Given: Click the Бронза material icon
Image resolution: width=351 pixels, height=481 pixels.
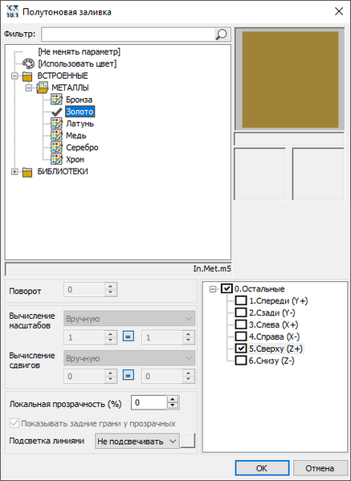Looking at the screenshot, I should 57,100.
